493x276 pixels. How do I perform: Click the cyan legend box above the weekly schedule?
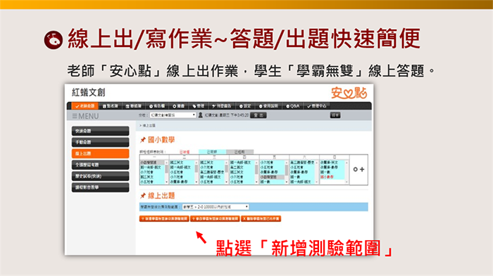click(x=212, y=152)
